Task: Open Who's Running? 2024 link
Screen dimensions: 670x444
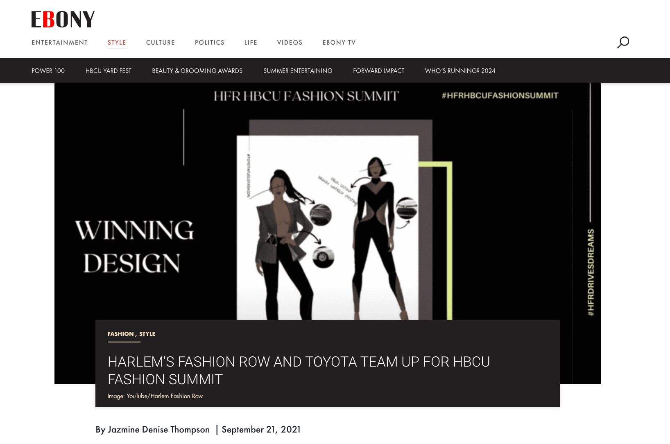Action: pos(460,71)
